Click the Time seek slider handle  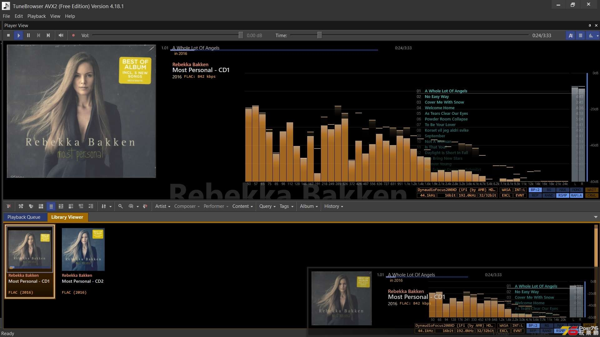click(319, 35)
